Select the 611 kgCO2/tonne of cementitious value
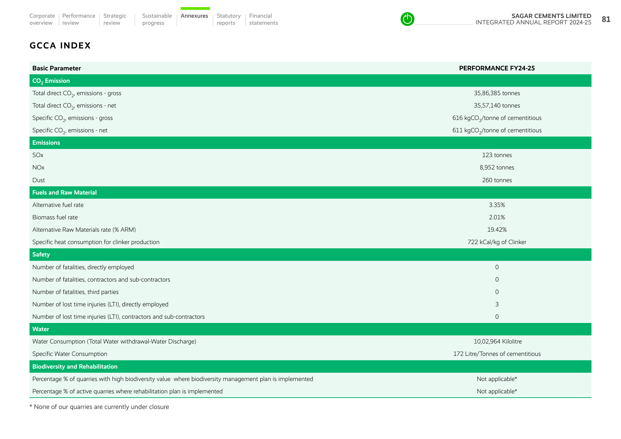The height and width of the screenshot is (439, 621). point(497,131)
